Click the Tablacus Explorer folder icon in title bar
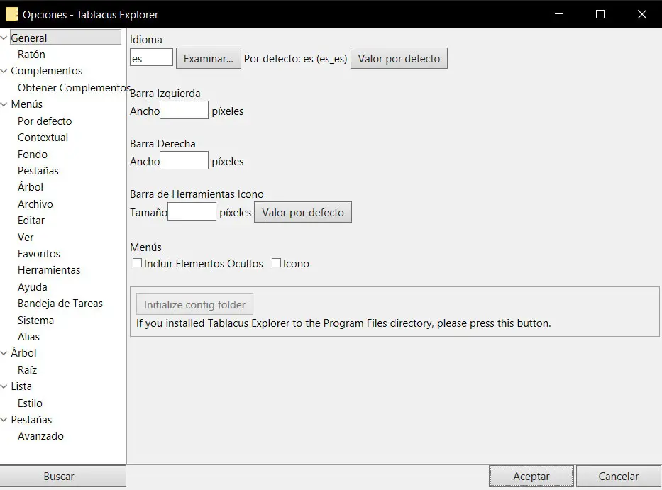662x490 pixels. 12,14
